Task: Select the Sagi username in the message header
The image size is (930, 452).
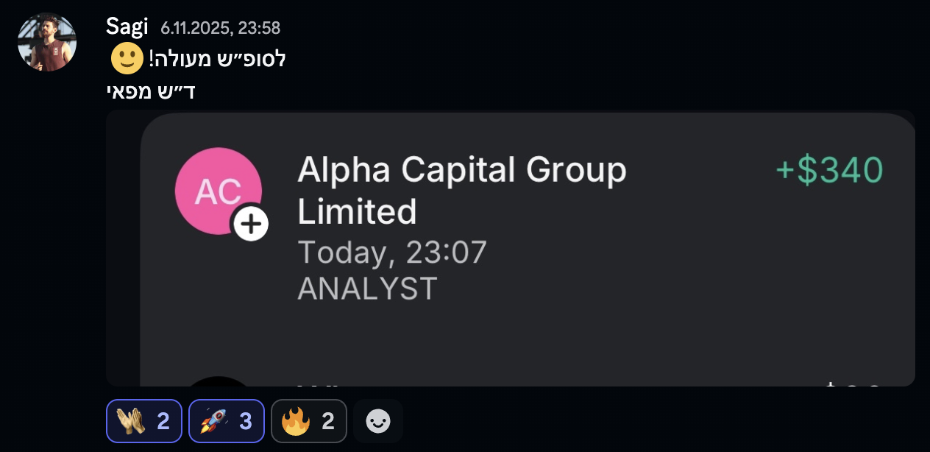Action: tap(127, 25)
